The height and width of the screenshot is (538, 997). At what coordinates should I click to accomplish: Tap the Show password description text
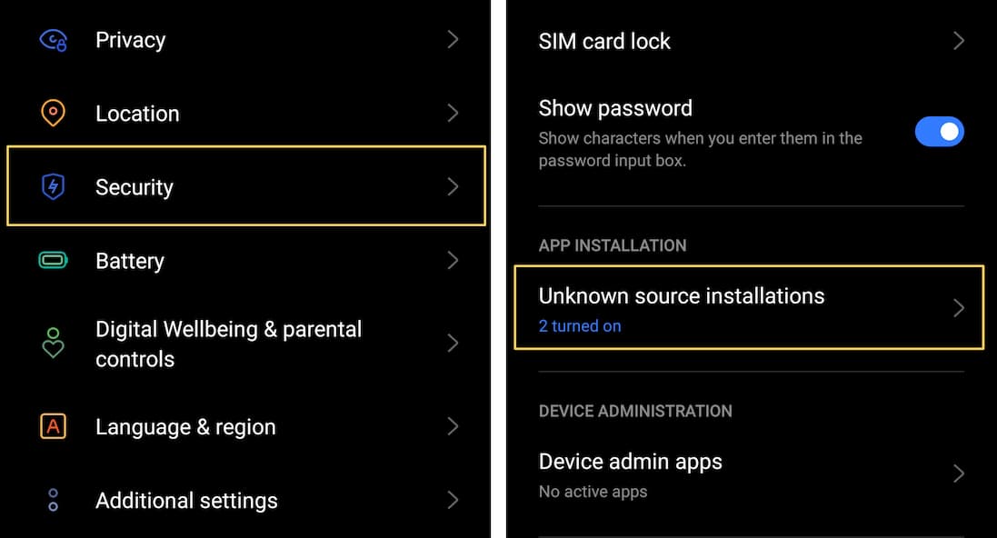point(700,150)
